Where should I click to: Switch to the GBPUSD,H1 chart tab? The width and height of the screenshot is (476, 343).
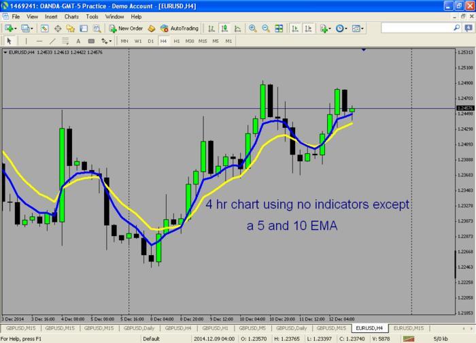(216, 328)
